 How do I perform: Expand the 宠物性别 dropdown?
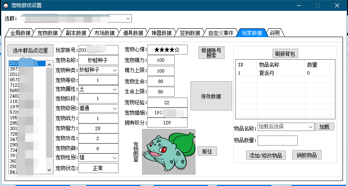click(x=114, y=158)
